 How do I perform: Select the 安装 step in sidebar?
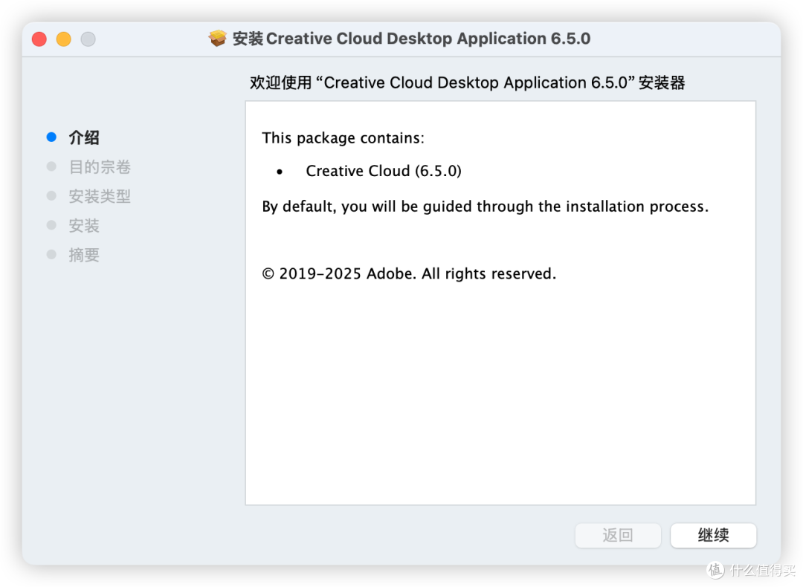[x=84, y=226]
